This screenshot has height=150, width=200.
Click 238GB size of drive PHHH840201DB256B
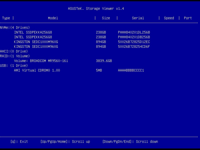[101, 37]
